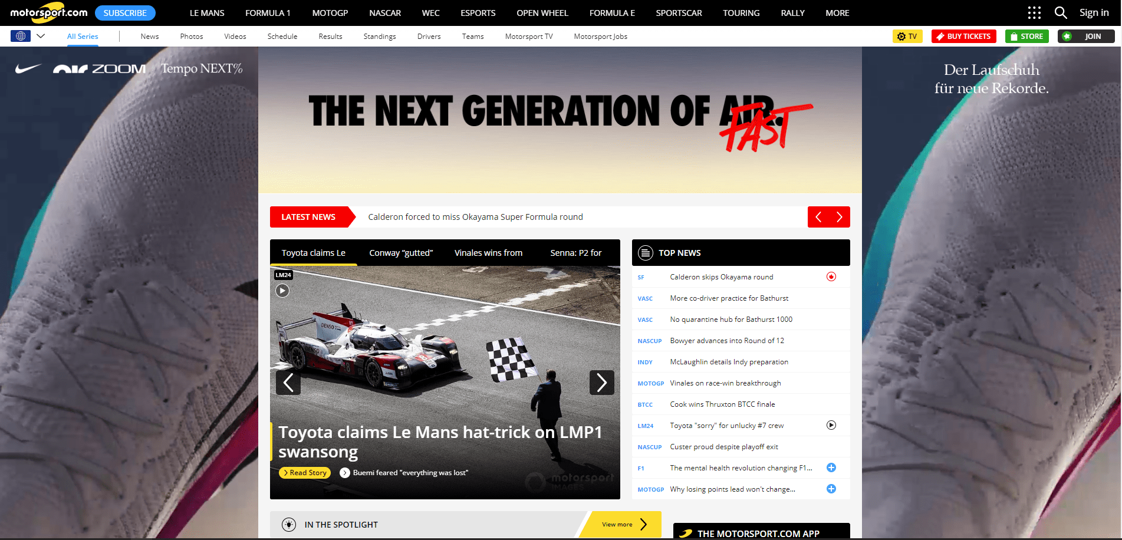1122x540 pixels.
Task: Open Motorsport Jobs link
Action: pos(601,37)
